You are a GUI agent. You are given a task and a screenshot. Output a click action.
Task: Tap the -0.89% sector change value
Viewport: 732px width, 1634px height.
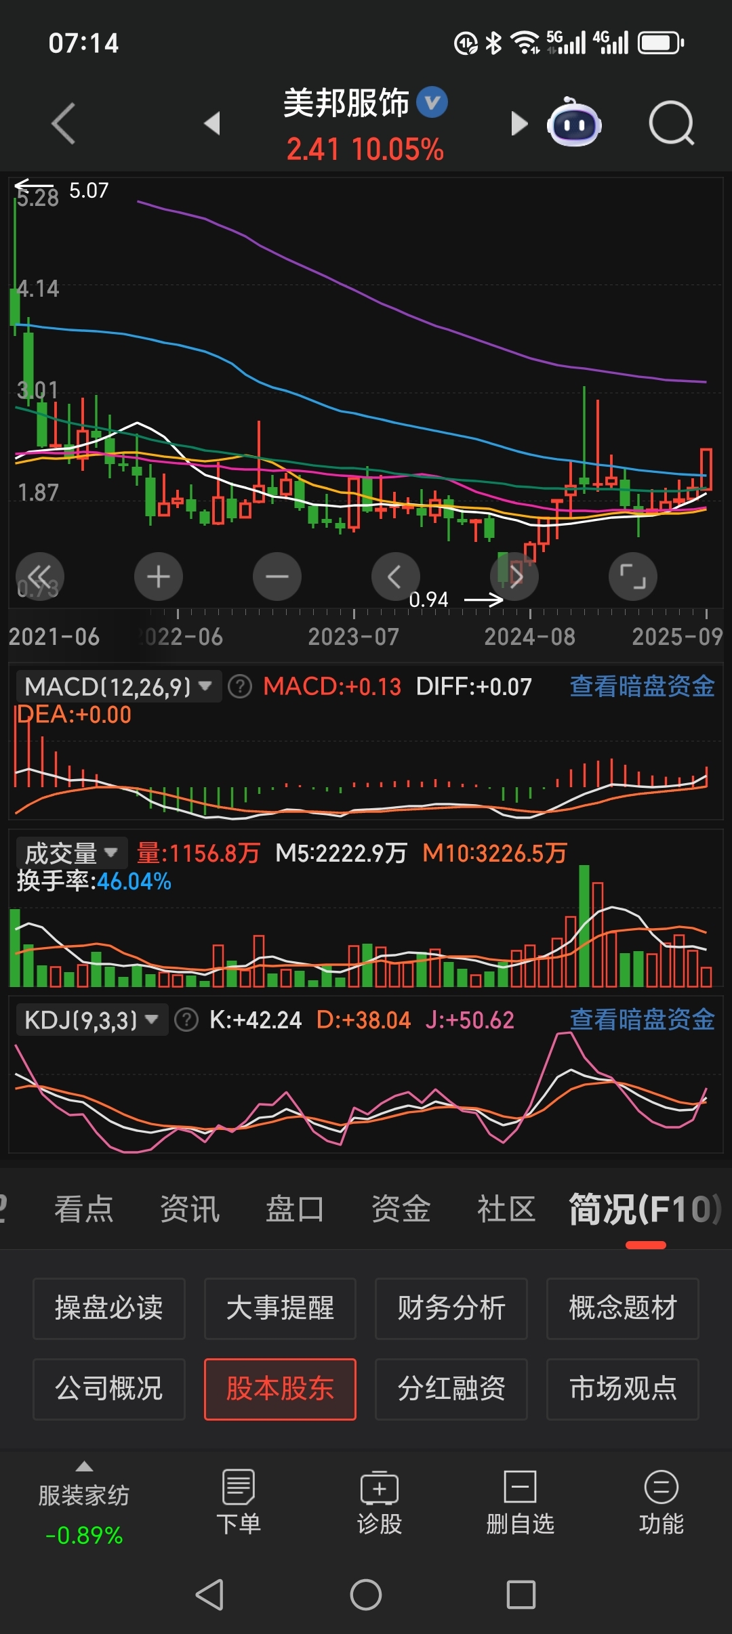[x=84, y=1535]
